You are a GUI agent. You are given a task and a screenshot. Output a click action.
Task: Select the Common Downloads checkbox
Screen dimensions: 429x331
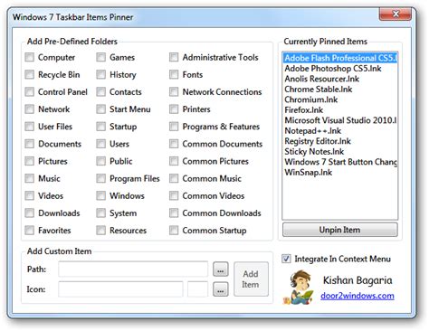tap(174, 213)
